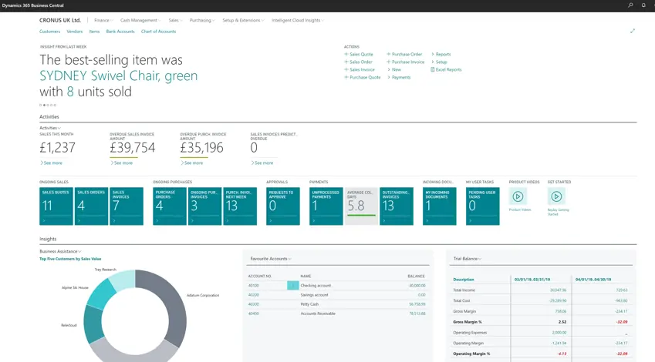The height and width of the screenshot is (362, 655).
Task: Select the second insight carousel dot
Action: pos(44,105)
